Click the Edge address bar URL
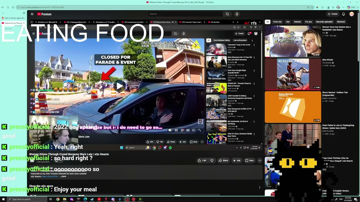 [x=42, y=7]
